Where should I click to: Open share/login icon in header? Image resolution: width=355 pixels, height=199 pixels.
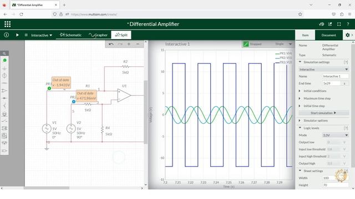(321, 24)
